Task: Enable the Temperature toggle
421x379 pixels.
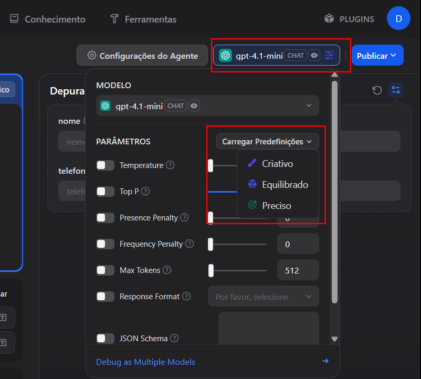Action: [105, 165]
